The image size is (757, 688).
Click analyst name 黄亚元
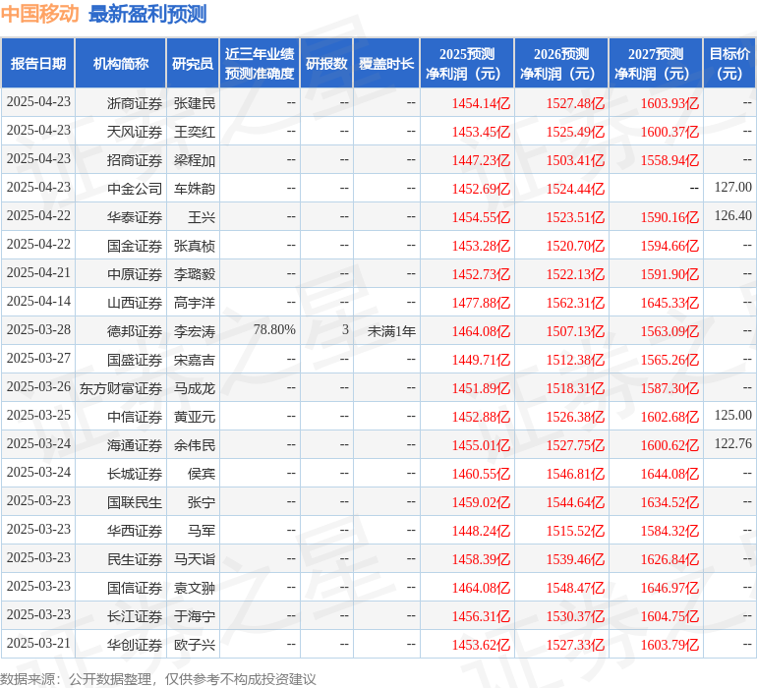point(195,417)
